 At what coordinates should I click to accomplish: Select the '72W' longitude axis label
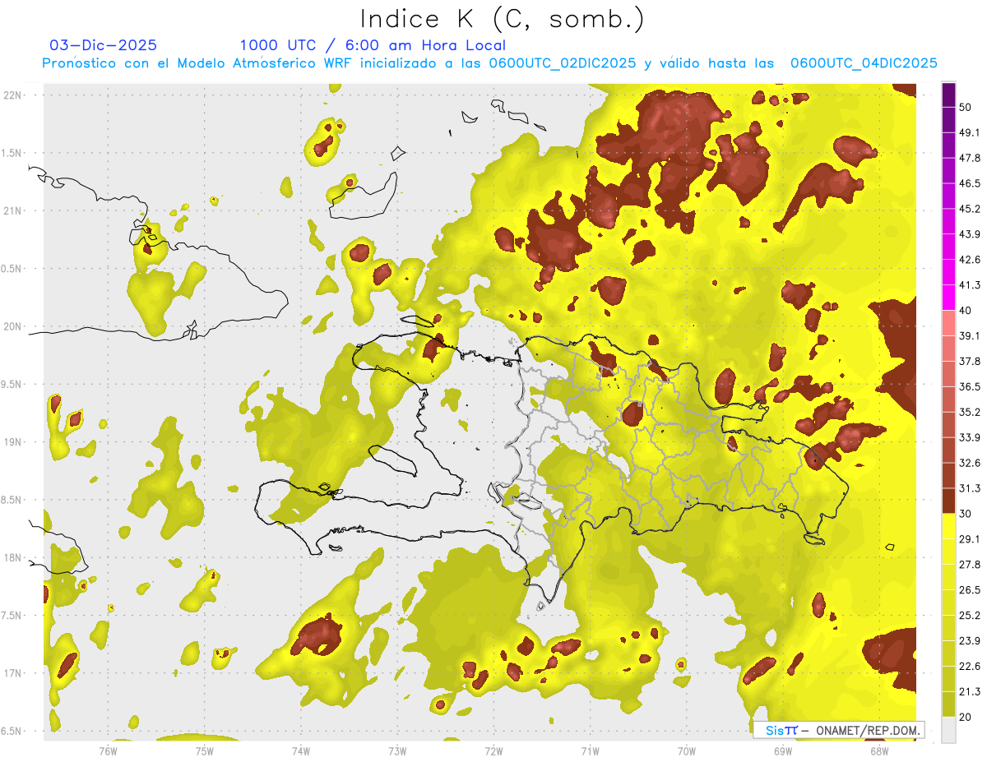click(x=493, y=751)
